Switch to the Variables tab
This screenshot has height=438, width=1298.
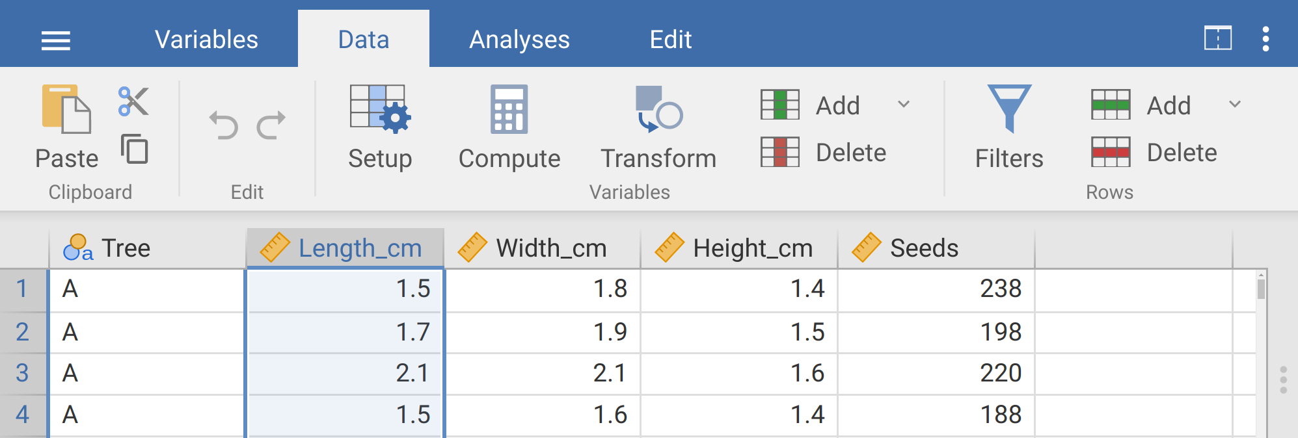tap(206, 40)
